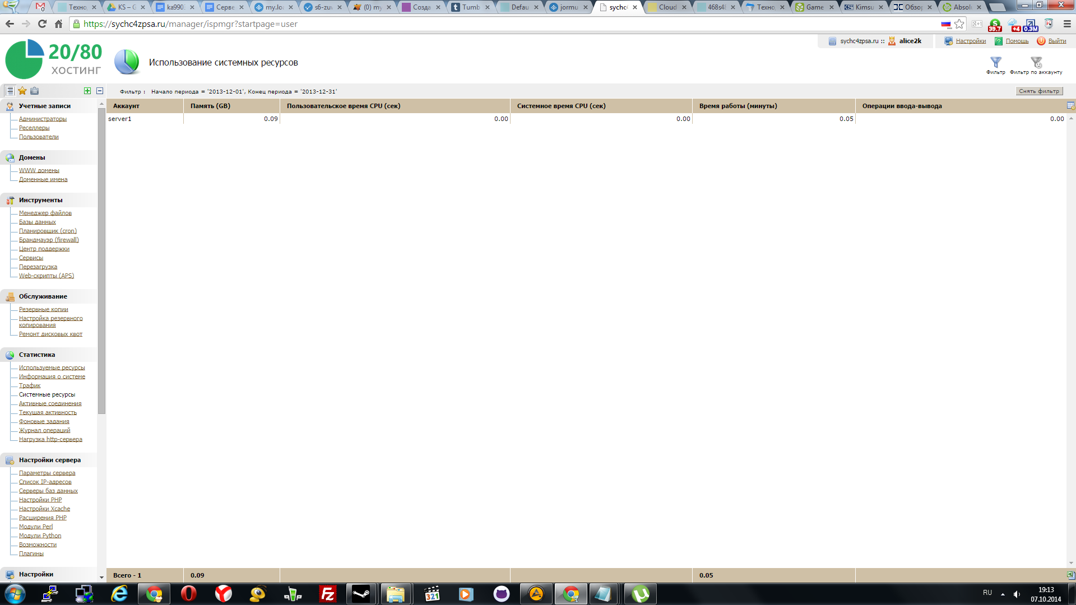Screen dimensions: 1076x605
Task: Click the sidebar vertical scrollbar thumb
Action: [101, 260]
